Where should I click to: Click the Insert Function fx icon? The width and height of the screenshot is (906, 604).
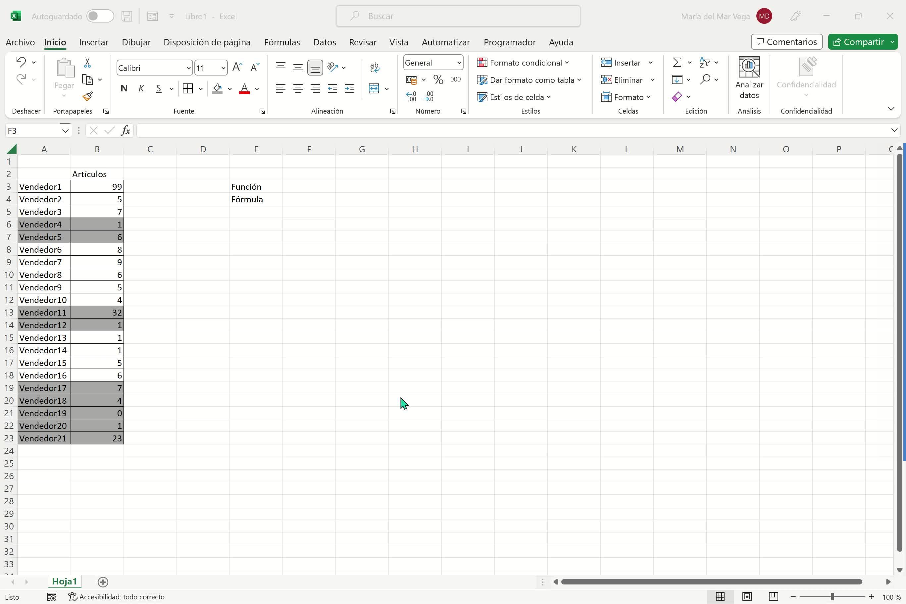click(125, 130)
